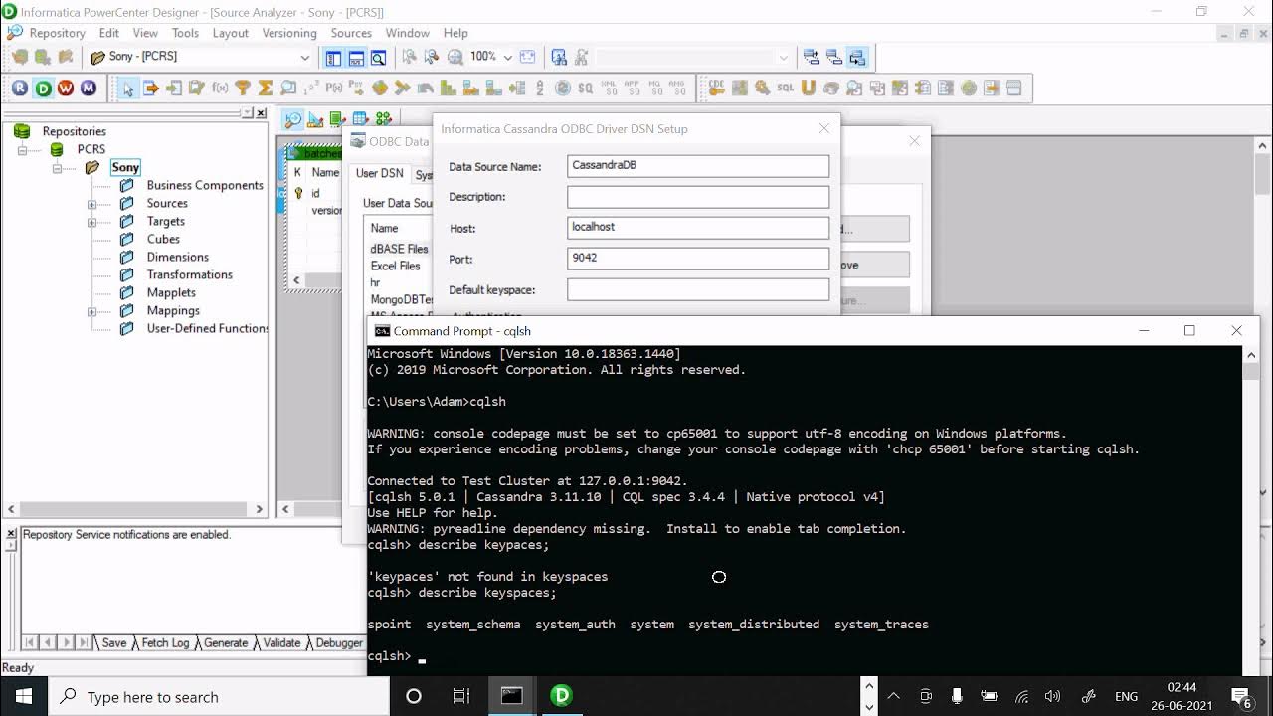
Task: Select the Cubes folder in Navigator
Action: pyautogui.click(x=163, y=239)
